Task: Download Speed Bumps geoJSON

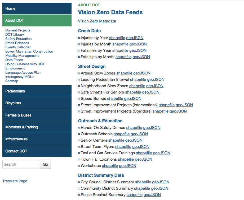Action: coord(133,99)
